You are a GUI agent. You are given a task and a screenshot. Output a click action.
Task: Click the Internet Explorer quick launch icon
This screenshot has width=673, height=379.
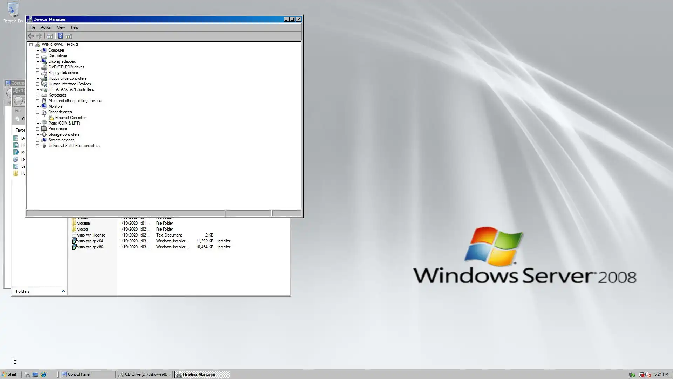(43, 374)
